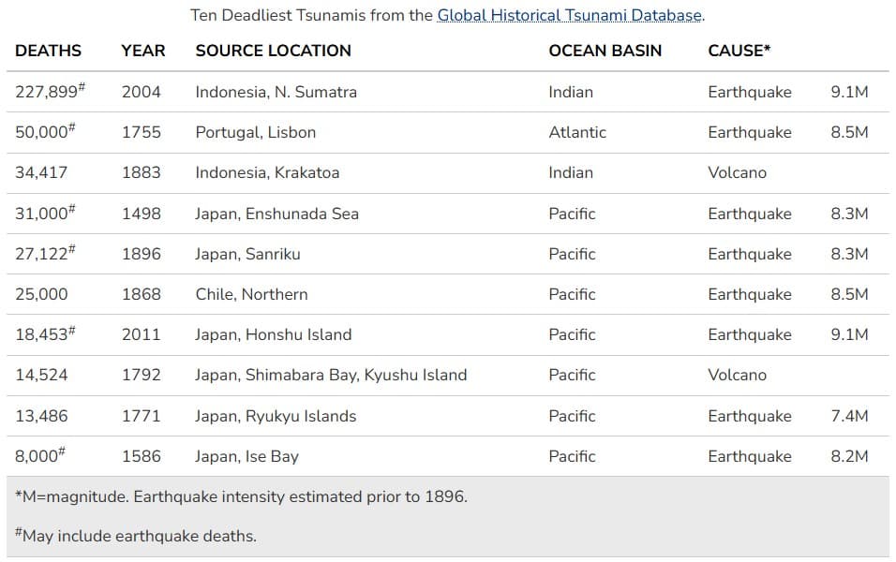
Task: Click the earthquake deaths footnote
Action: click(x=136, y=535)
